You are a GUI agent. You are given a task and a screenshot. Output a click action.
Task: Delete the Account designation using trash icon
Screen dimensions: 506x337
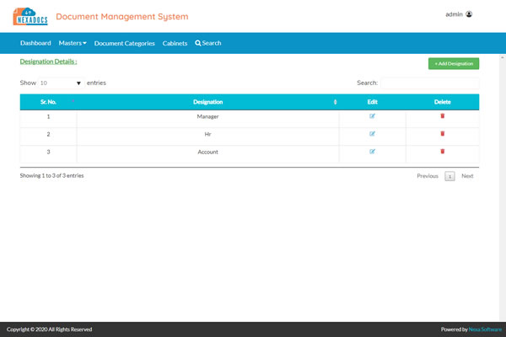(442, 152)
